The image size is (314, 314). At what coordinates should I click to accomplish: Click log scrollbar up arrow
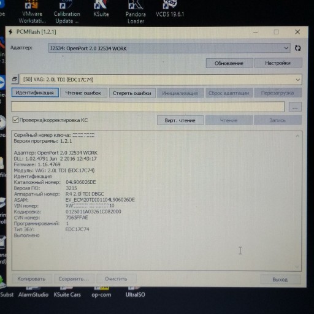pyautogui.click(x=297, y=136)
